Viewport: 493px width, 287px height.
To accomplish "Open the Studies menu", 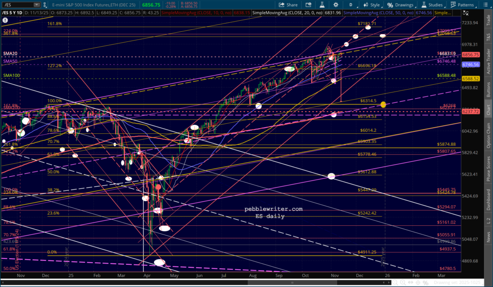I will coord(432,5).
